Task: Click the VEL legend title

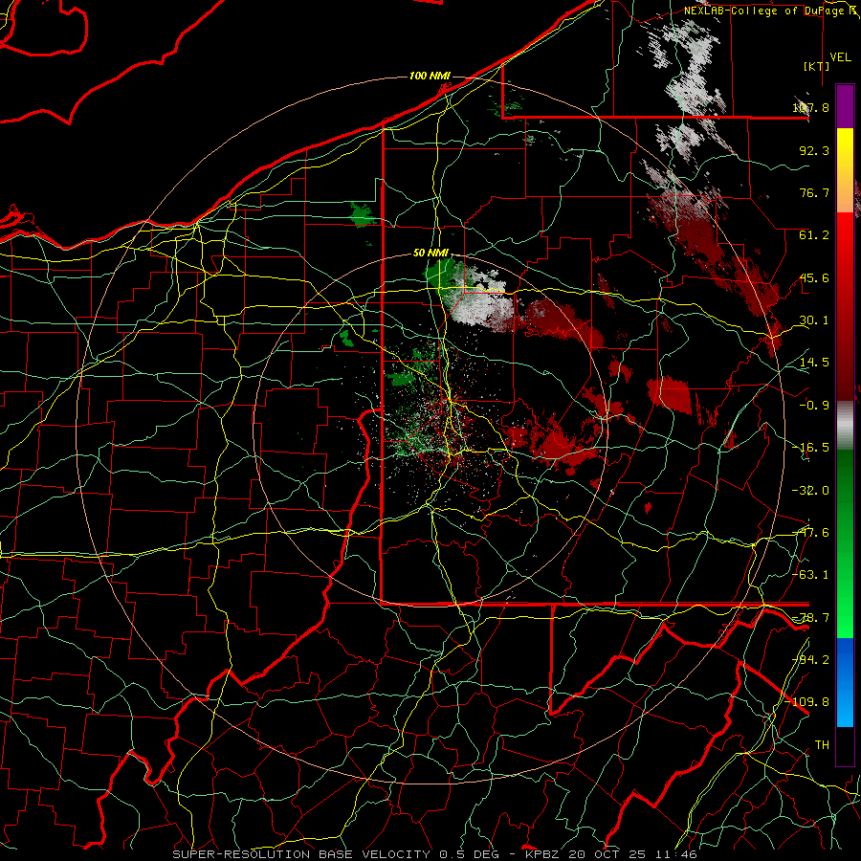Action: pos(840,57)
